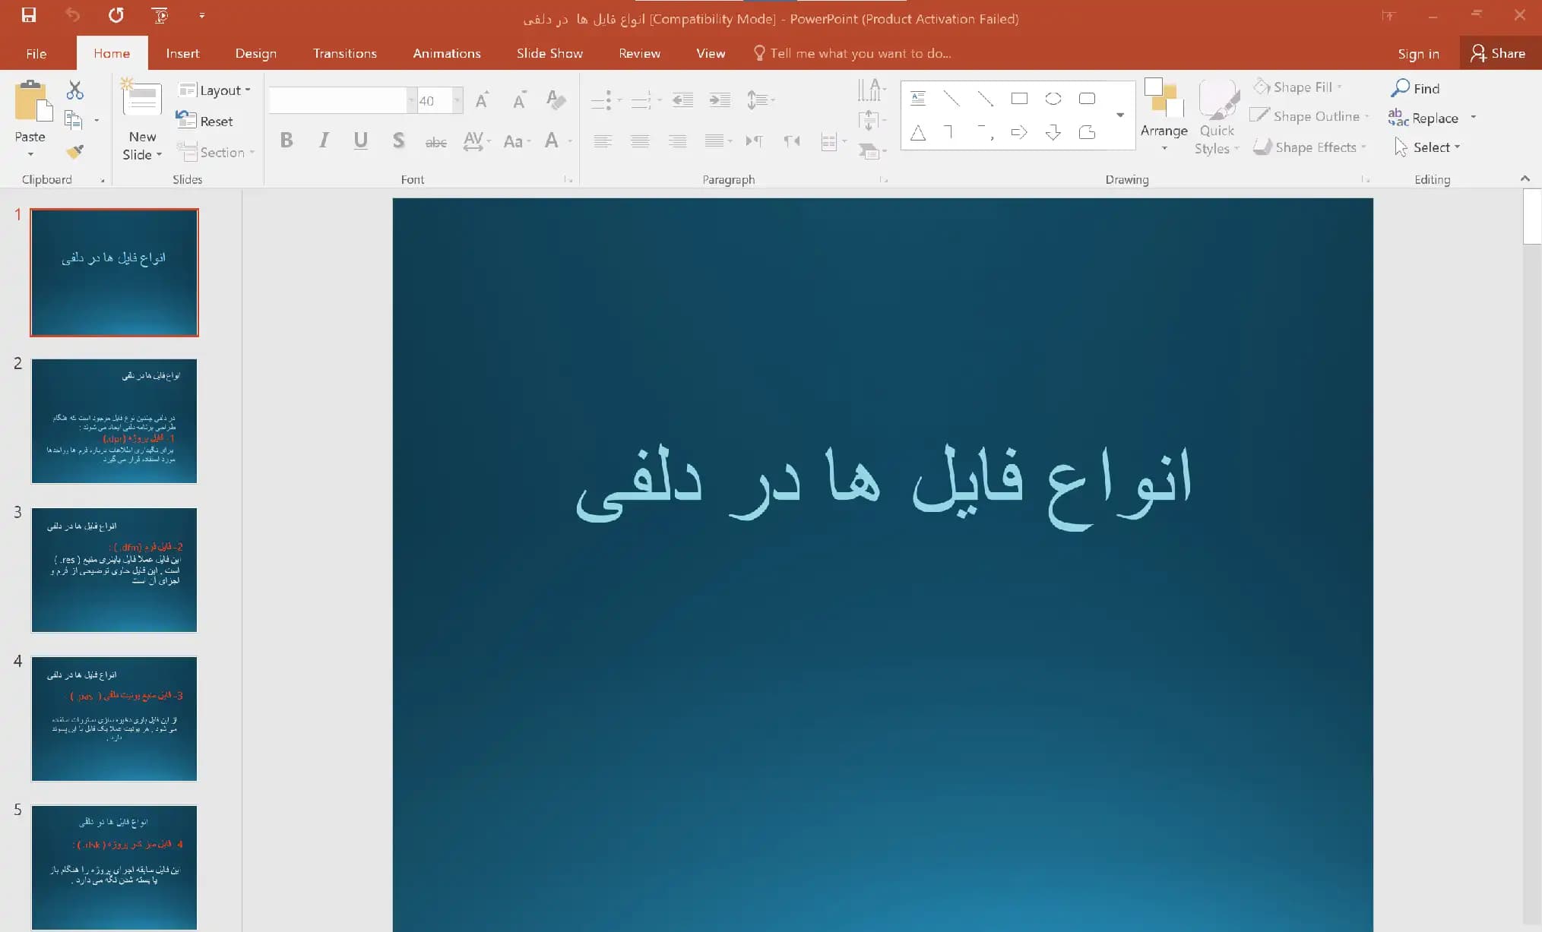Select the right arrow shape in gallery

point(1019,133)
